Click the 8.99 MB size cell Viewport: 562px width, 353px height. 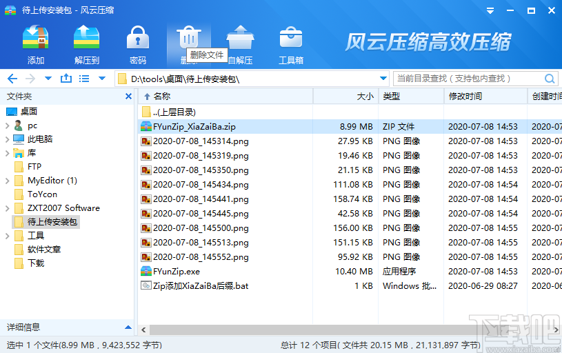[357, 126]
